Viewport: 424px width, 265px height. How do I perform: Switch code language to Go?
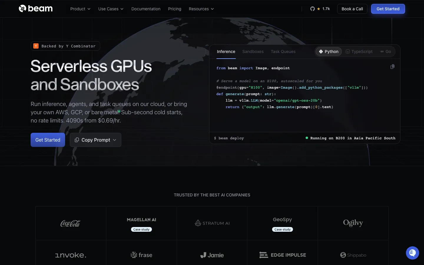385,52
